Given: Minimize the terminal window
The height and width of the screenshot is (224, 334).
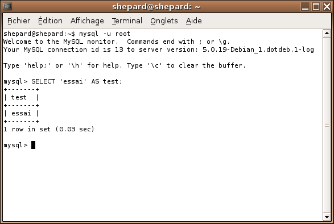Looking at the screenshot, I should point(305,7).
